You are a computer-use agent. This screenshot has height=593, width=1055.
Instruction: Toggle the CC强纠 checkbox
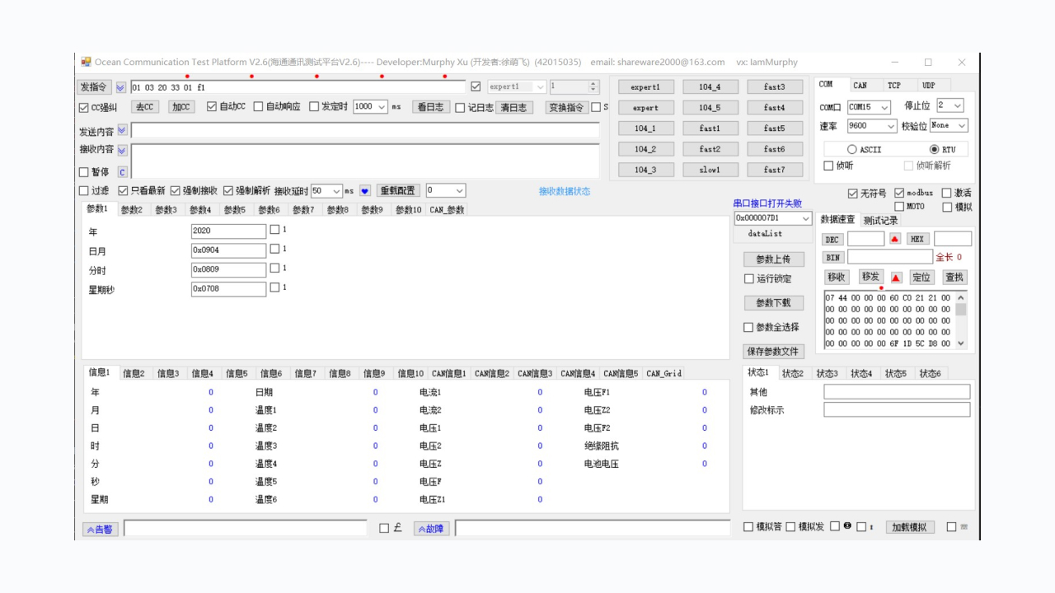tap(83, 107)
